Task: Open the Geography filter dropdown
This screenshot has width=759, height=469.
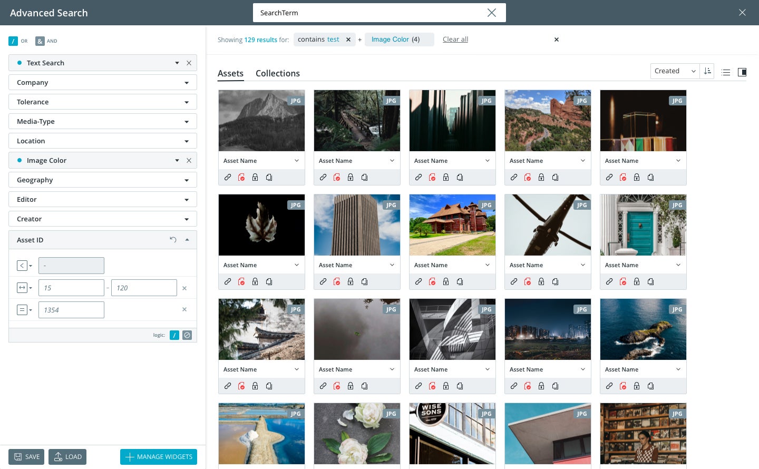Action: click(187, 180)
